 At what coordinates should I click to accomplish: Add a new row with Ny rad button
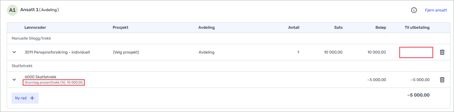[x=25, y=98]
